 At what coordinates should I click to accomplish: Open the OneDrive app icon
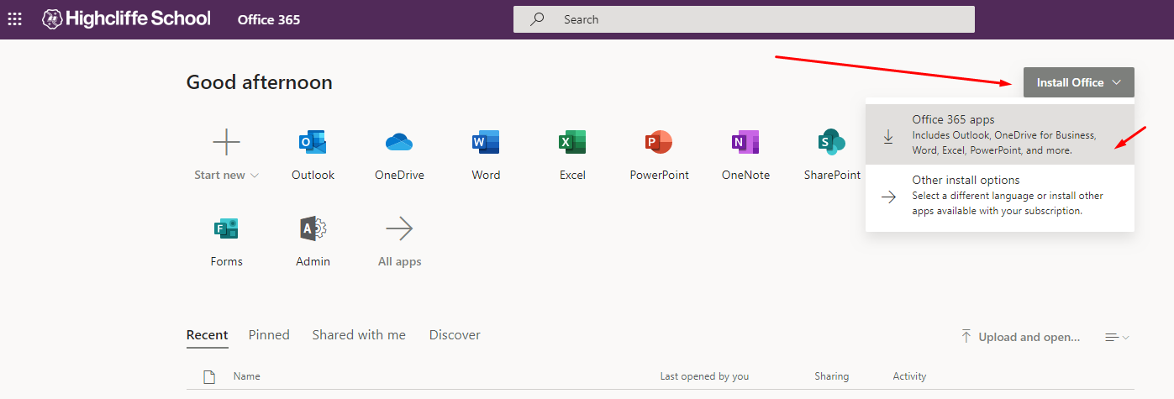pyautogui.click(x=399, y=142)
